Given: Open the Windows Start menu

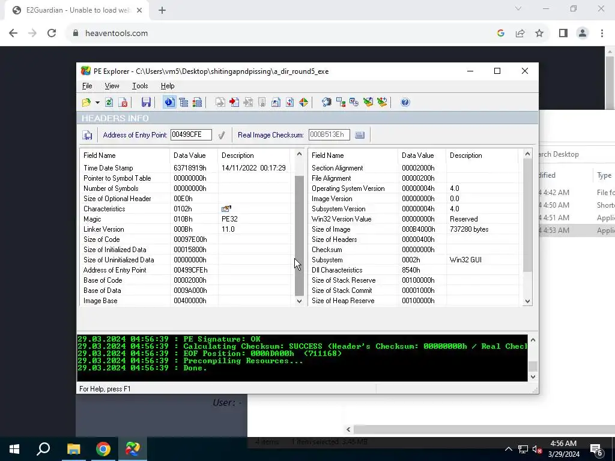Looking at the screenshot, I should pos(14,449).
